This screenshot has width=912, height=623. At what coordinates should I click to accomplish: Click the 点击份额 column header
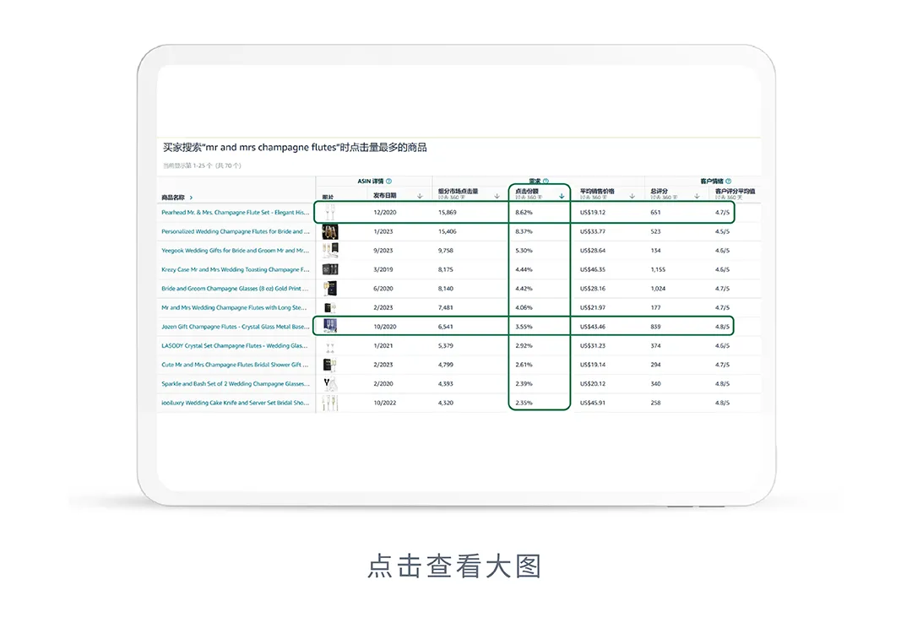[x=527, y=191]
